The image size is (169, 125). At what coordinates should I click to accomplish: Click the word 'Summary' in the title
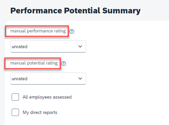pos(121,11)
